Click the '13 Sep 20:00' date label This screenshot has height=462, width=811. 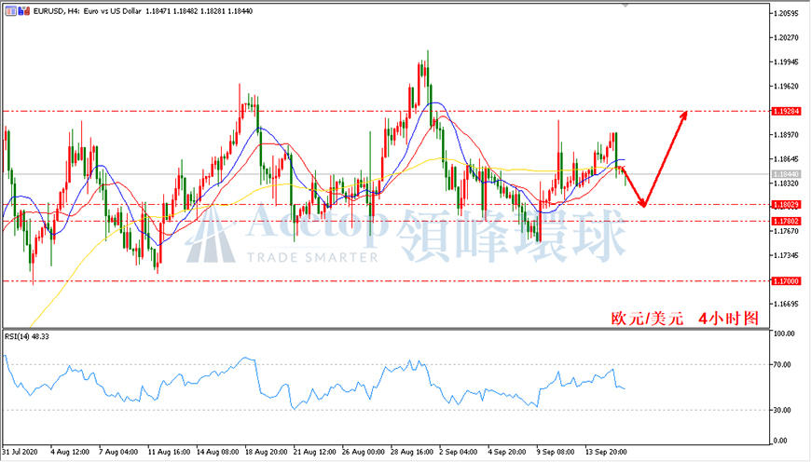pos(606,452)
